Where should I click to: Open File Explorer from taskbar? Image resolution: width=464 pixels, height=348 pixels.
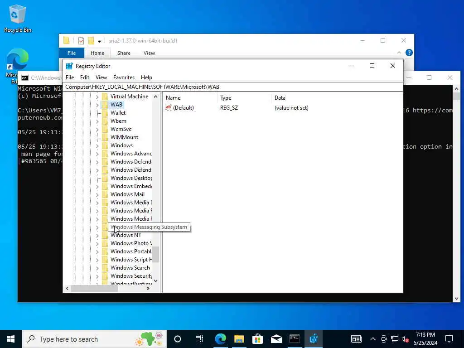[x=239, y=339]
